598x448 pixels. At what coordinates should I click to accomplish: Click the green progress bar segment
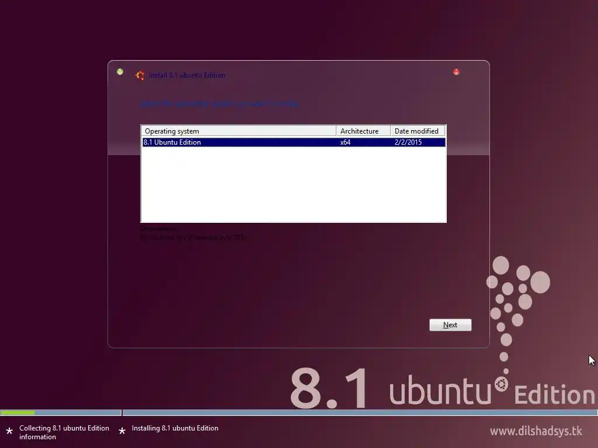(18, 412)
